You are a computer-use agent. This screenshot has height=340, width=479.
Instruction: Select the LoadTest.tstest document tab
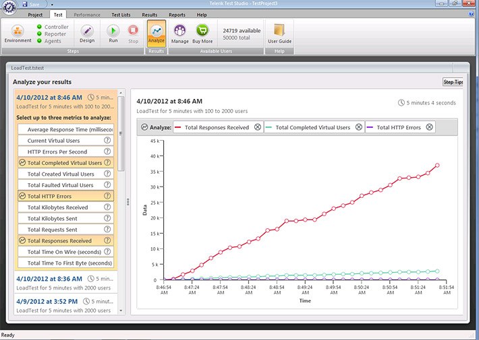tap(28, 68)
